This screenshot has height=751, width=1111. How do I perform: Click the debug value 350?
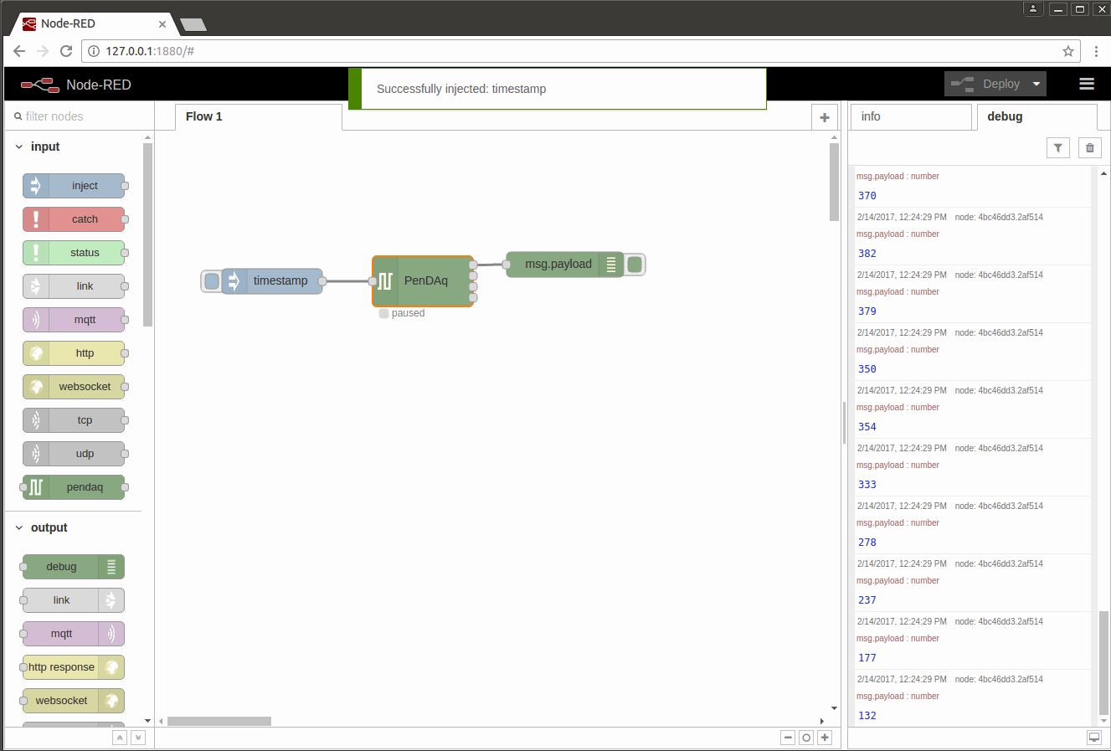tap(867, 369)
